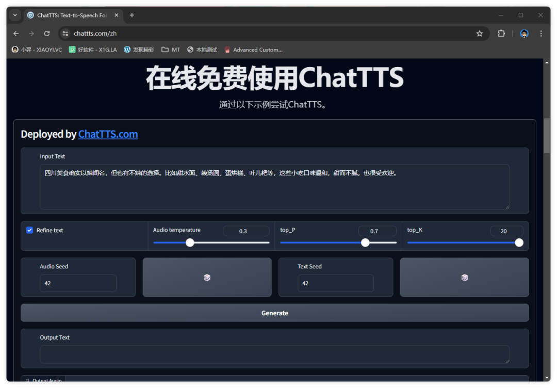This screenshot has height=388, width=557.
Task: Focus the Audio Seed number field
Action: 78,283
